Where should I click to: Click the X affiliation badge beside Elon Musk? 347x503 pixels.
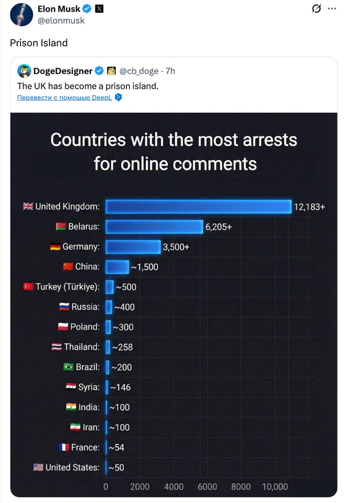pyautogui.click(x=99, y=9)
